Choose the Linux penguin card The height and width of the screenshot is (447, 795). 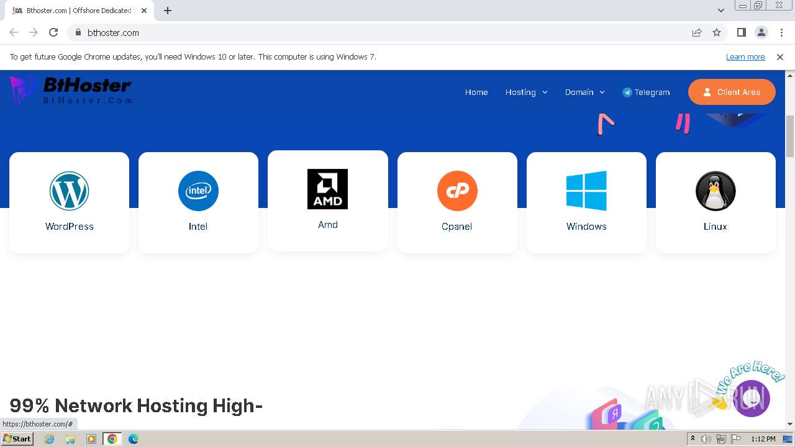point(715,191)
